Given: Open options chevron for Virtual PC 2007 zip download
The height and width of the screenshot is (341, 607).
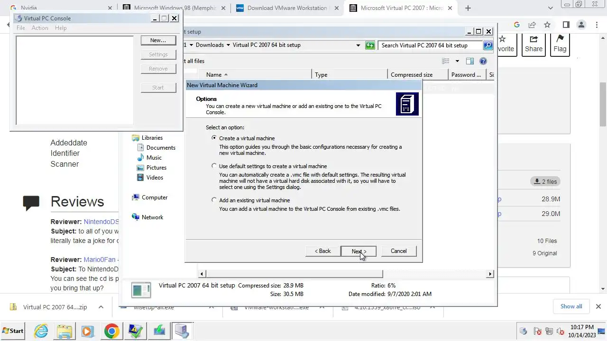Looking at the screenshot, I should click(x=101, y=307).
